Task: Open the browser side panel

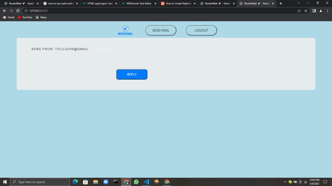Action: pyautogui.click(x=314, y=11)
